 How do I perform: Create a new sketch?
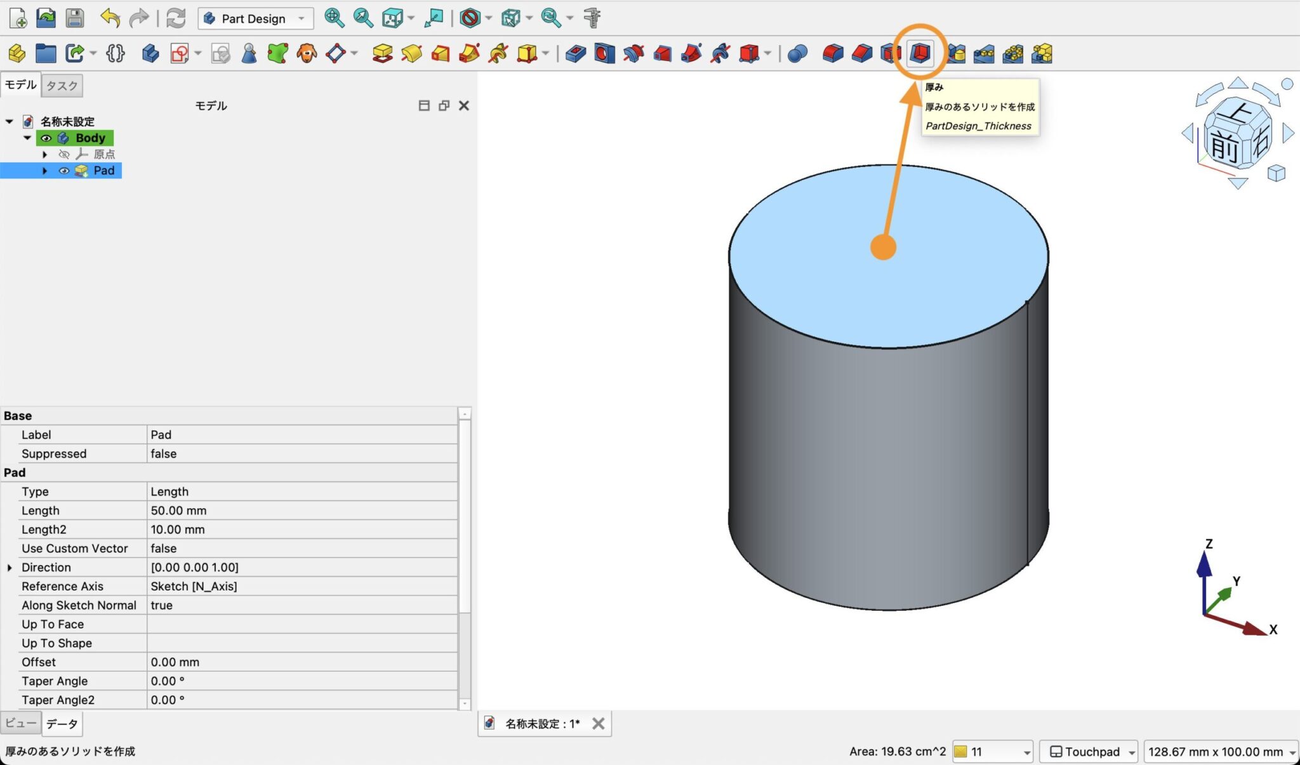tap(178, 54)
